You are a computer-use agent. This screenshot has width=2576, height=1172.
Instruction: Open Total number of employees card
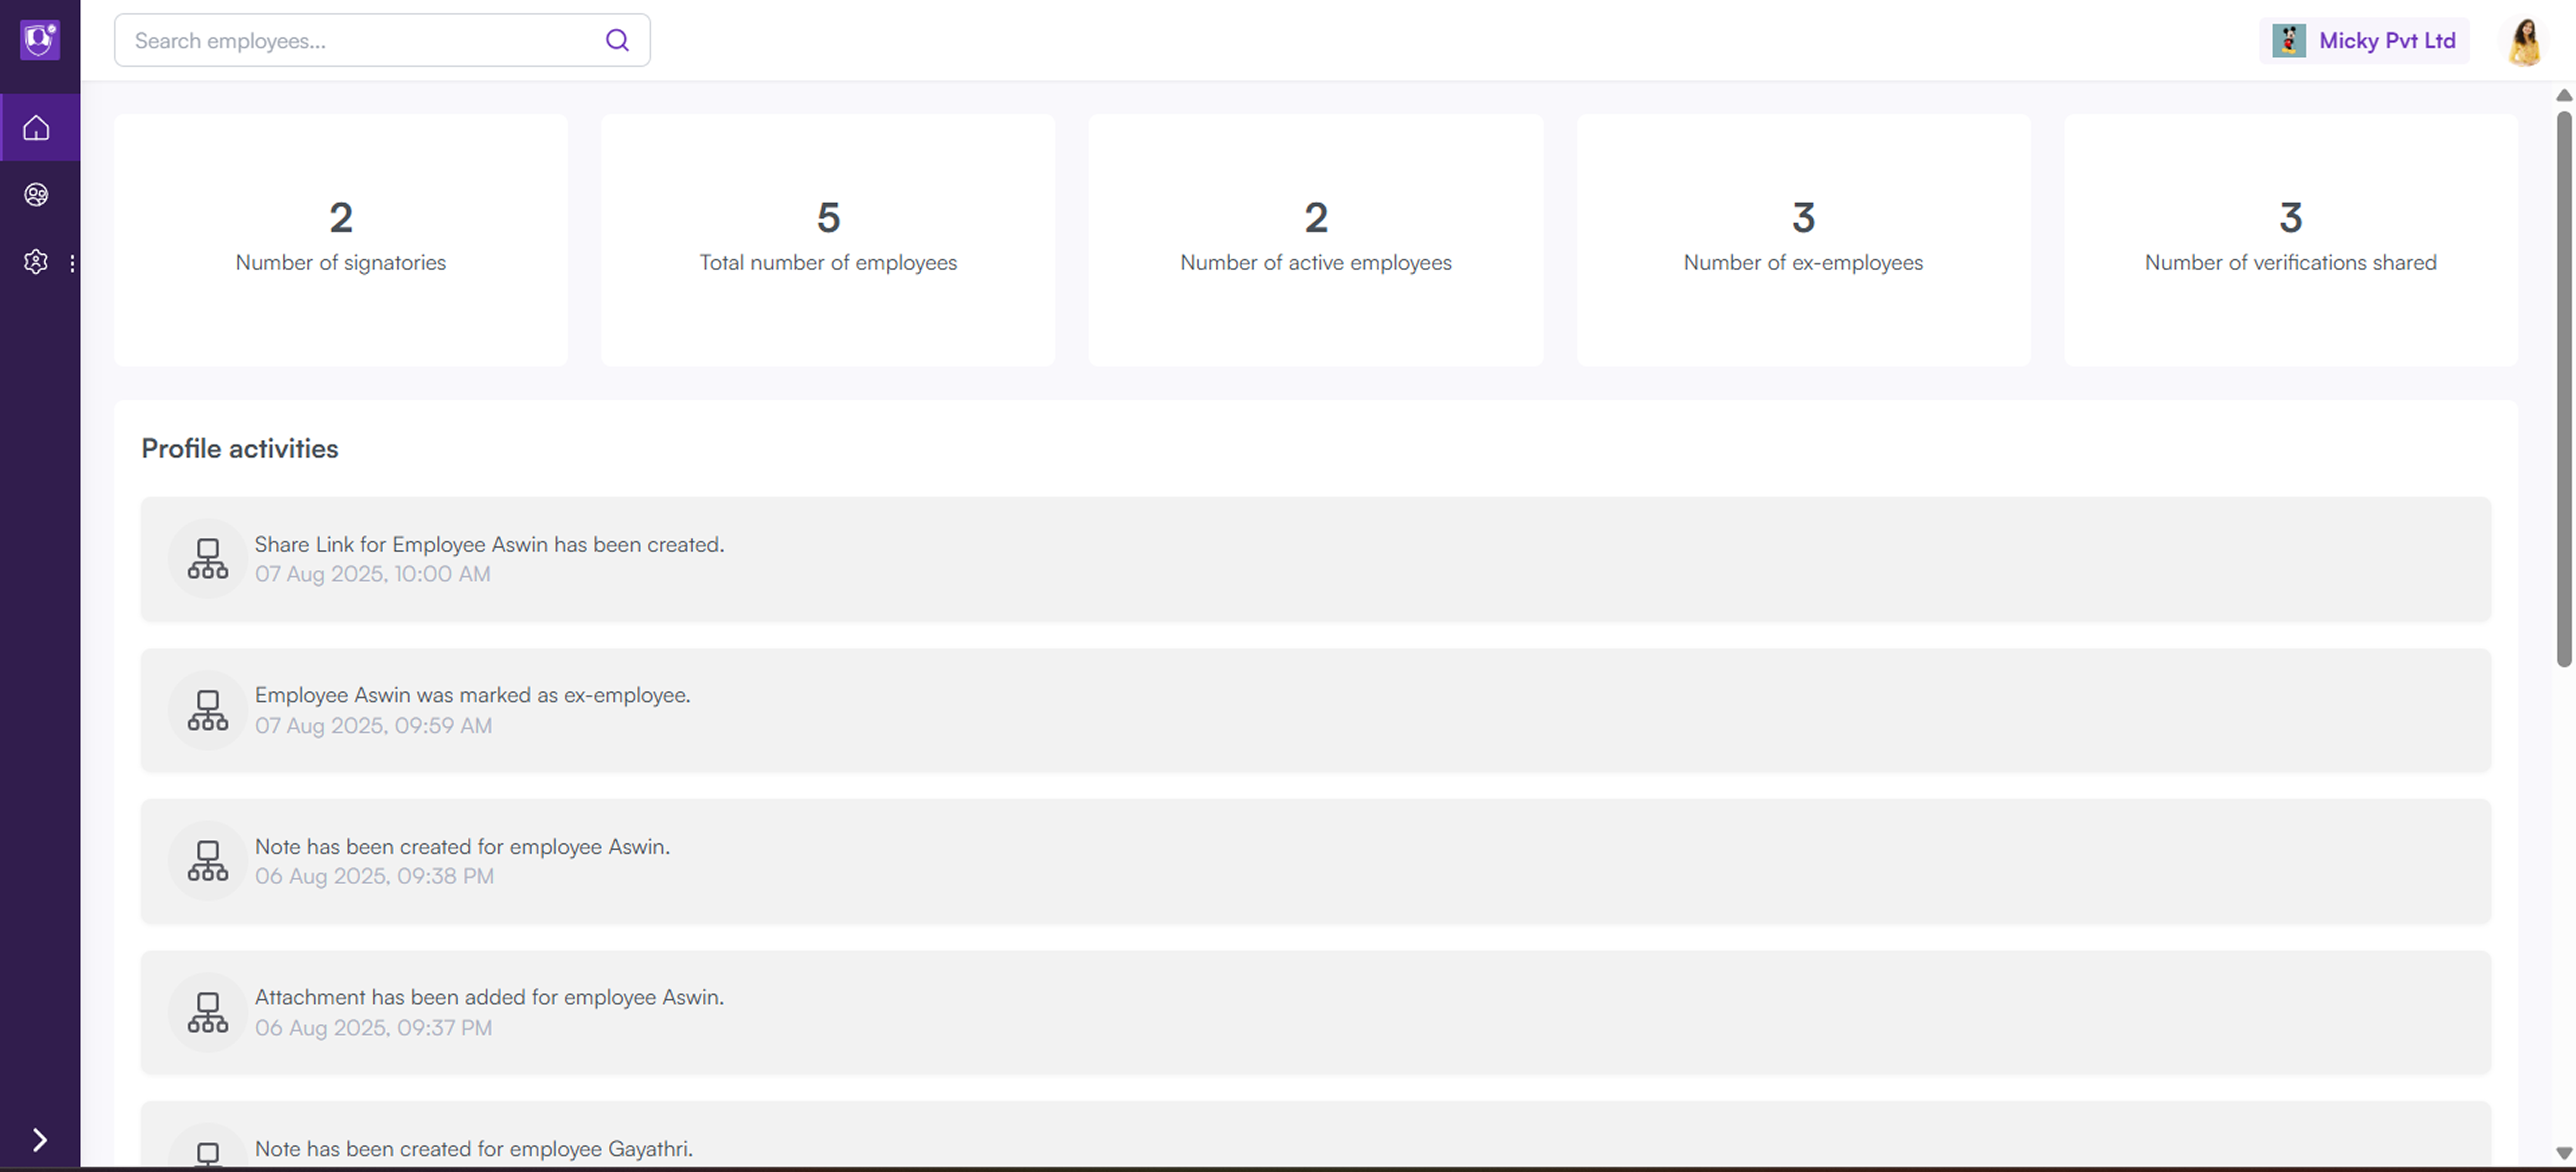click(x=828, y=240)
